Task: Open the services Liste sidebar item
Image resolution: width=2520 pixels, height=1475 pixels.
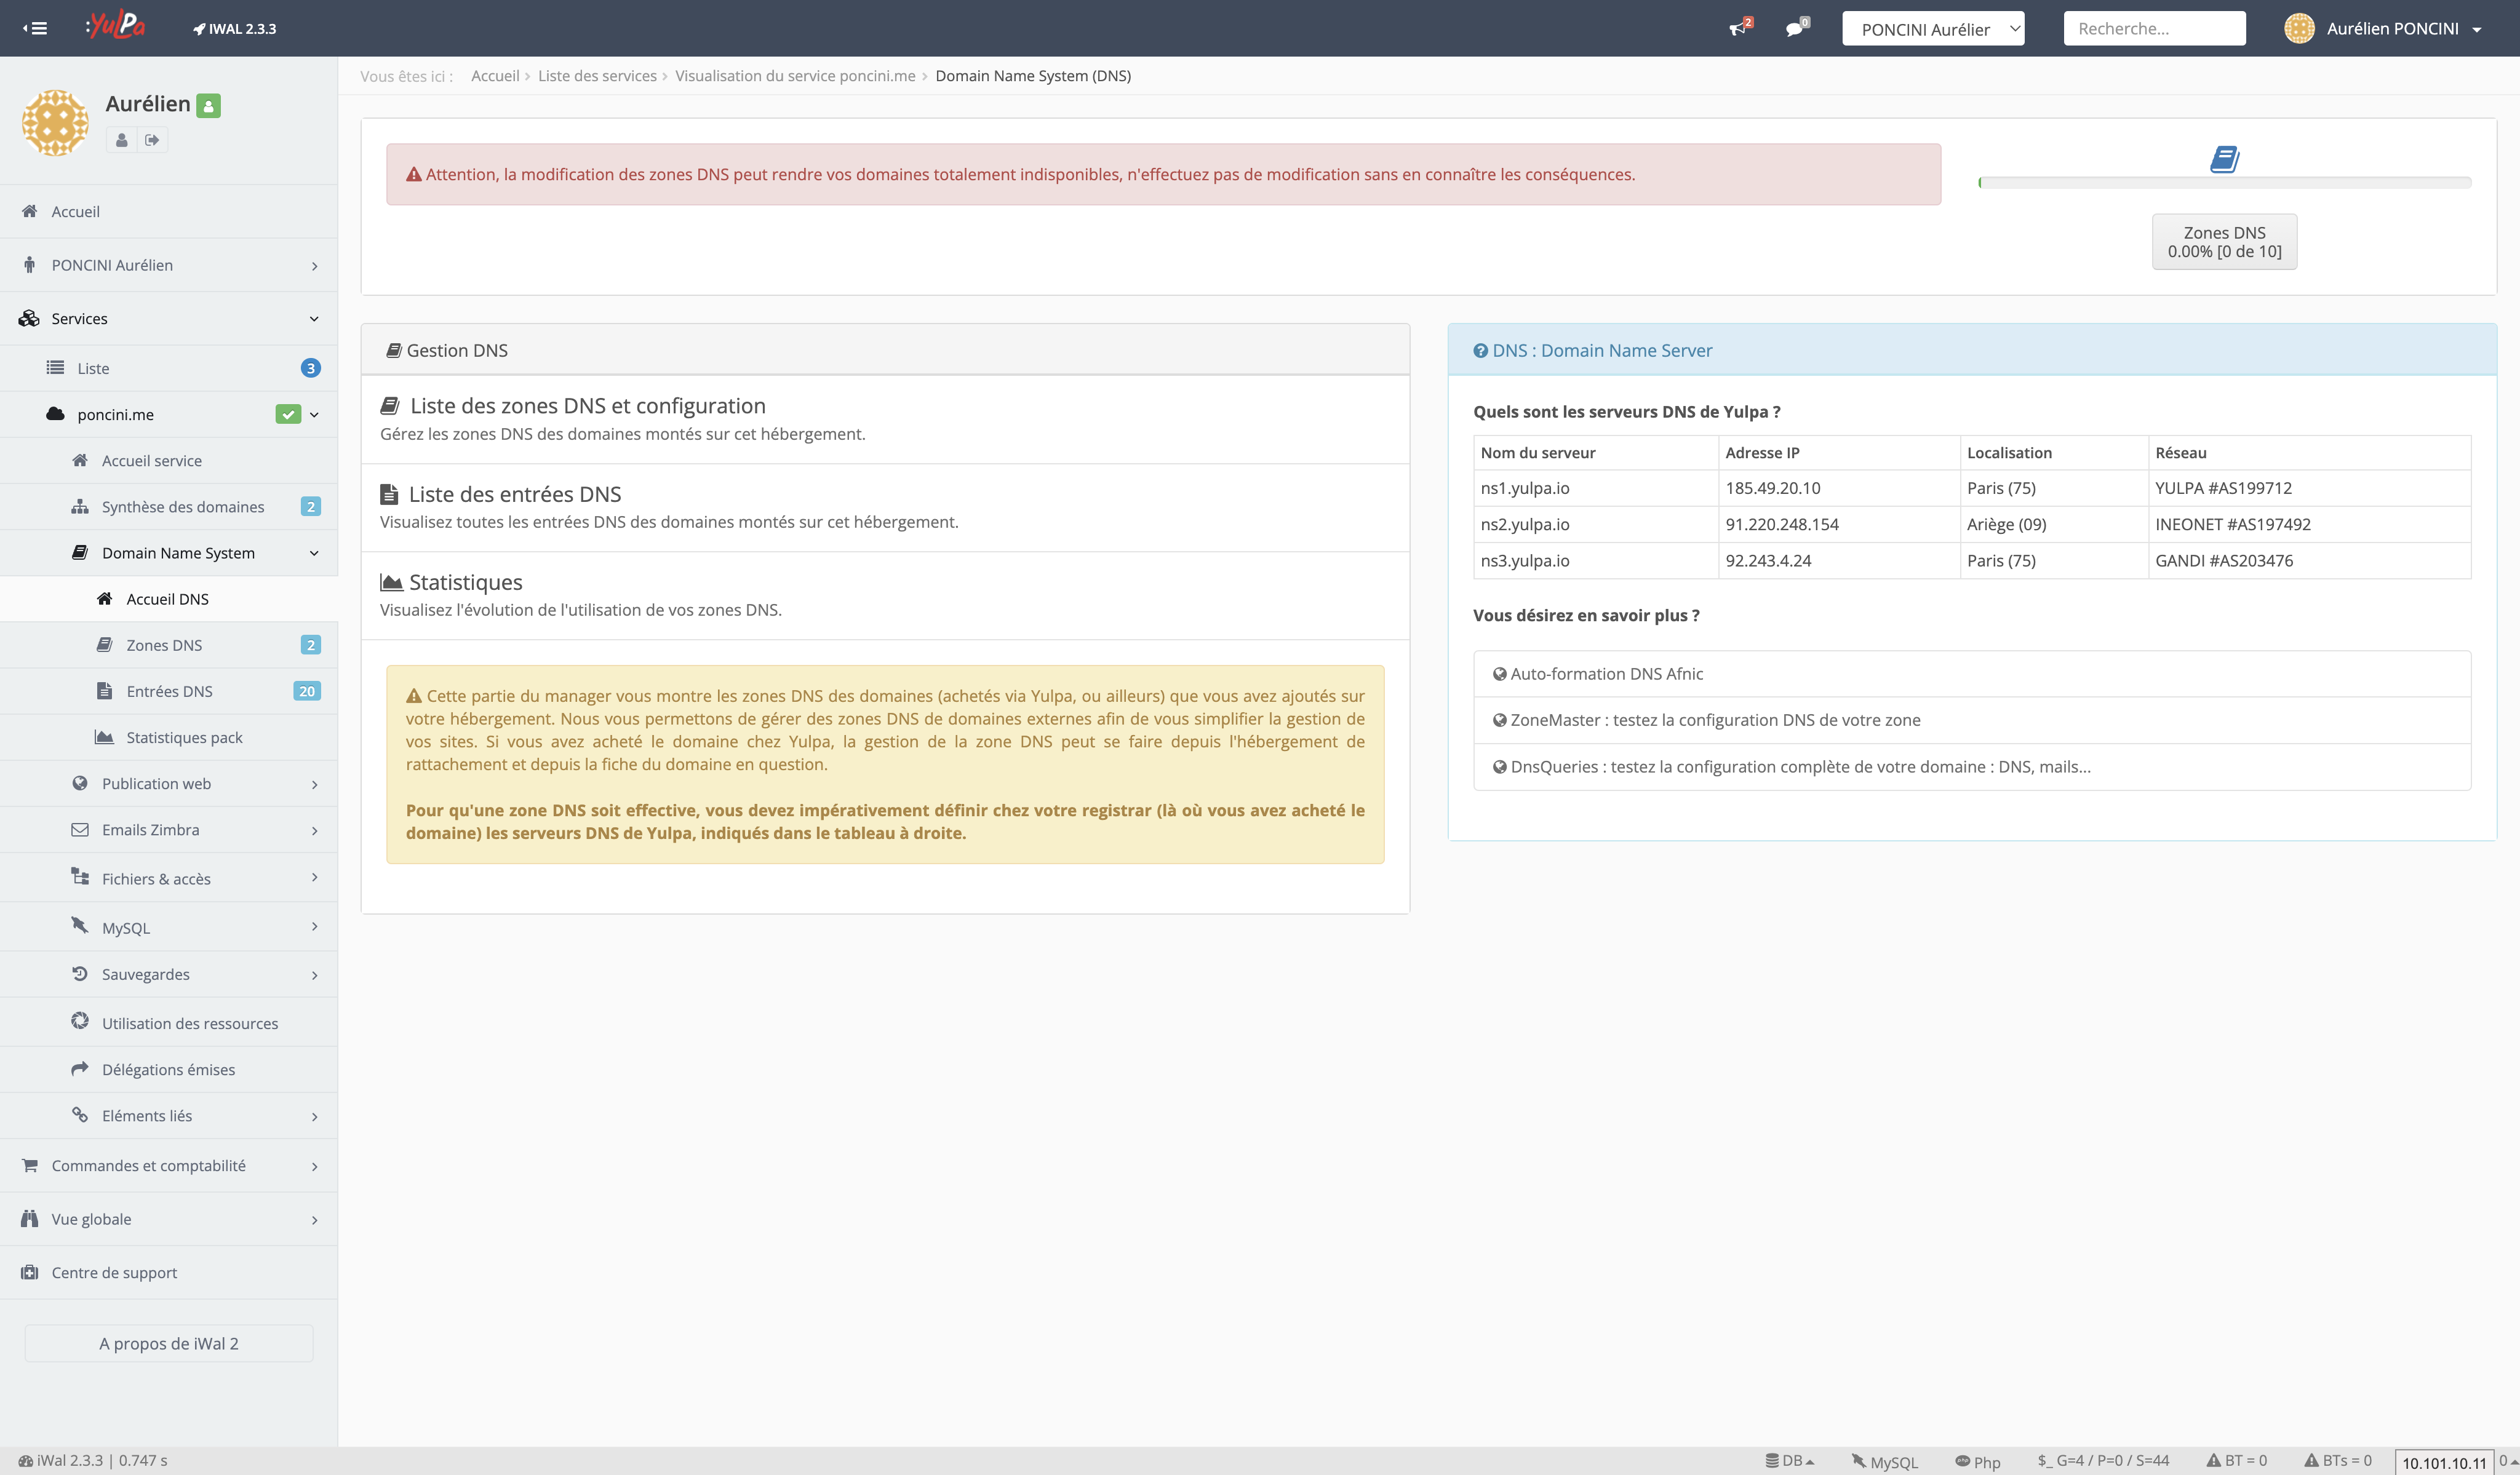Action: coord(169,368)
